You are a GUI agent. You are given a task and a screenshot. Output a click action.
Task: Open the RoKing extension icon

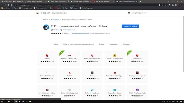[x=92, y=73]
